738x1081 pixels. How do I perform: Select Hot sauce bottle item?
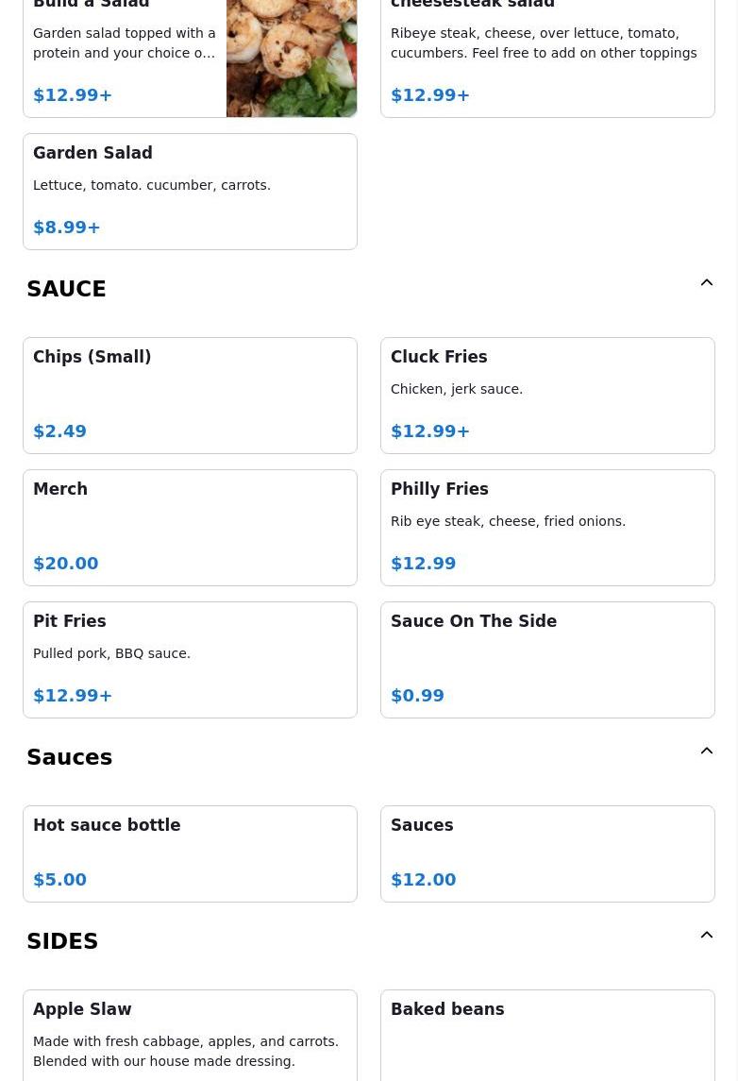[x=190, y=853]
